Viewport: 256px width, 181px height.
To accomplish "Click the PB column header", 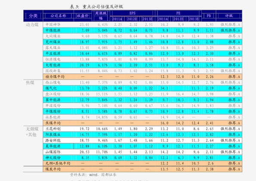I will 209,16.
